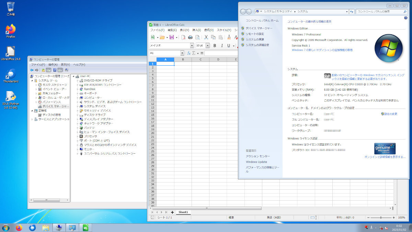The image size is (412, 232).
Task: Open the システムの詳細設定 link
Action: click(x=257, y=45)
